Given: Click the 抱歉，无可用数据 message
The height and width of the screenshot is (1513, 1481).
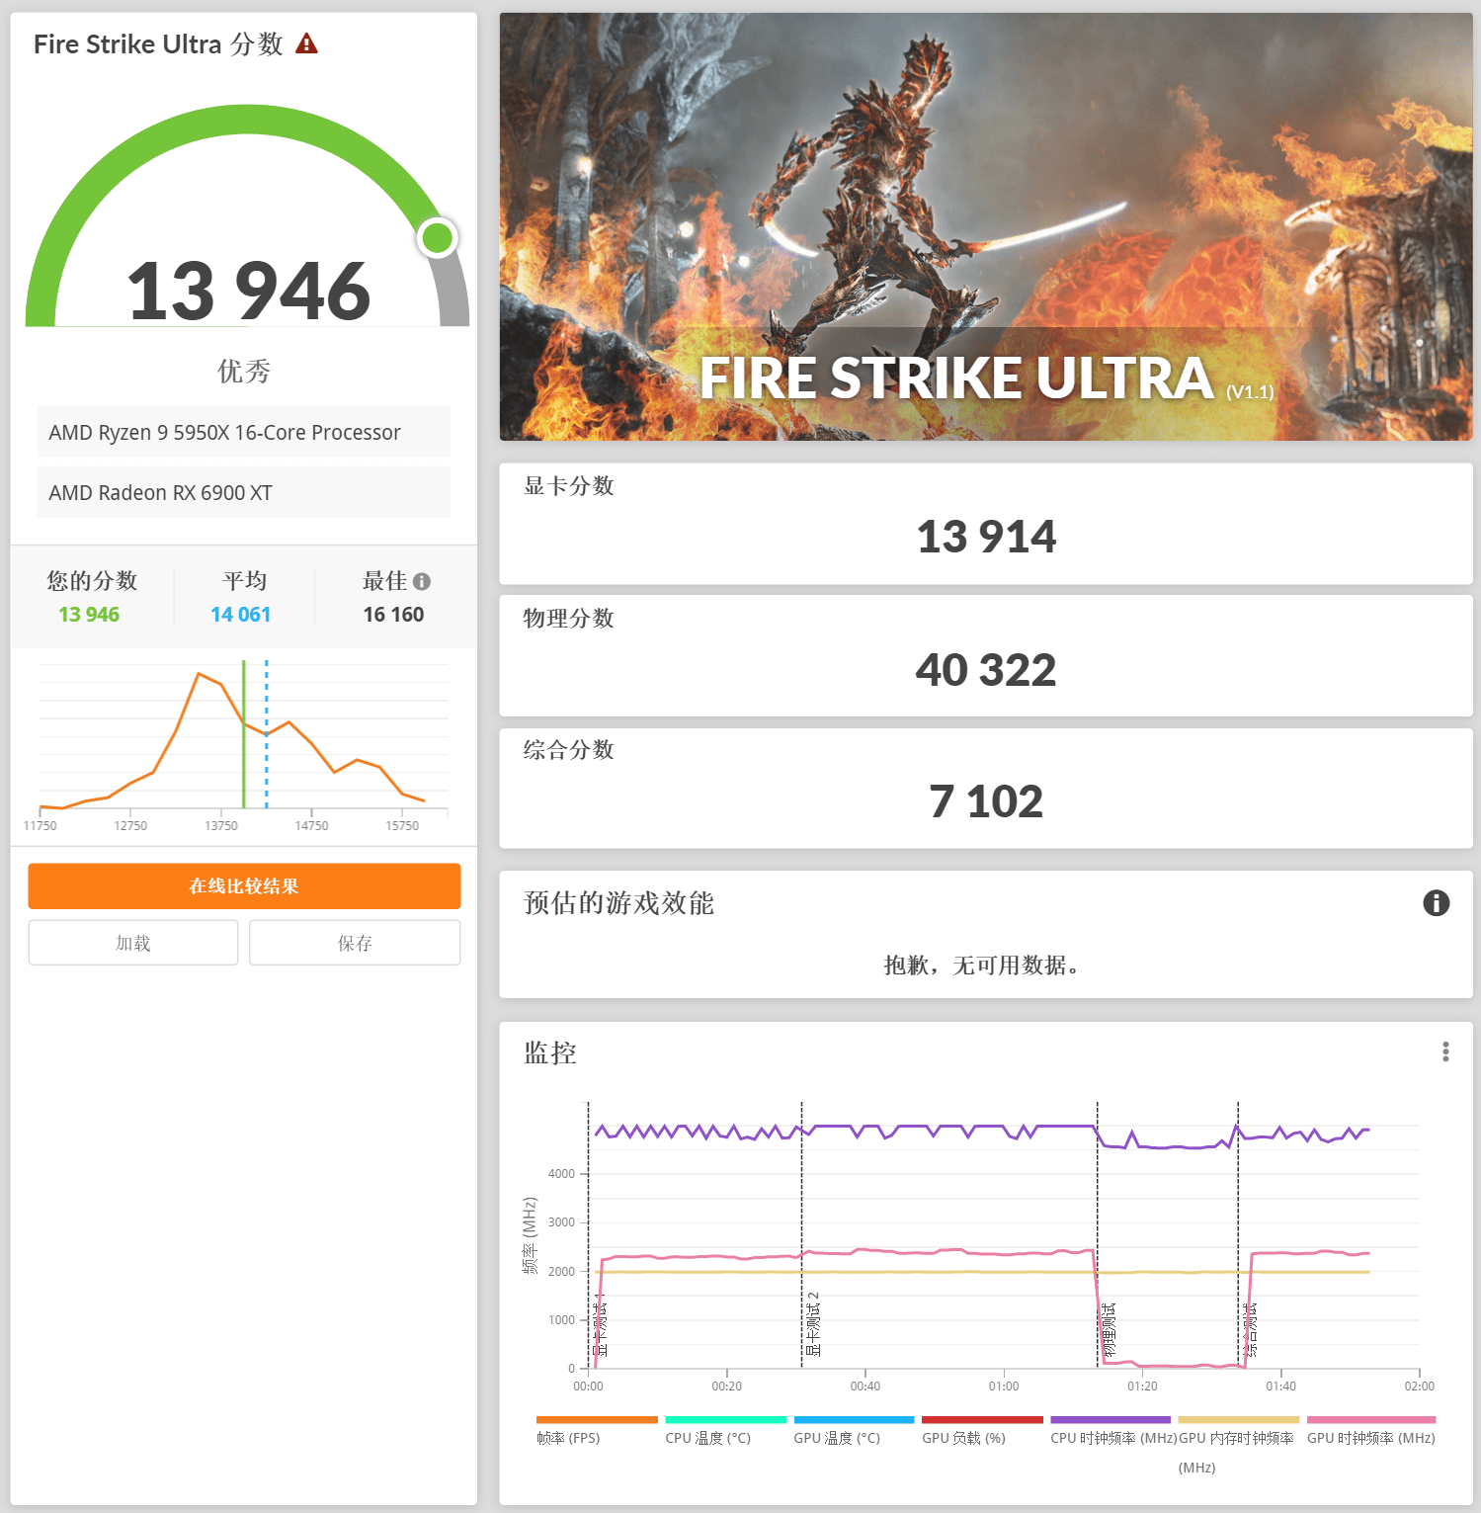Looking at the screenshot, I should 985,966.
